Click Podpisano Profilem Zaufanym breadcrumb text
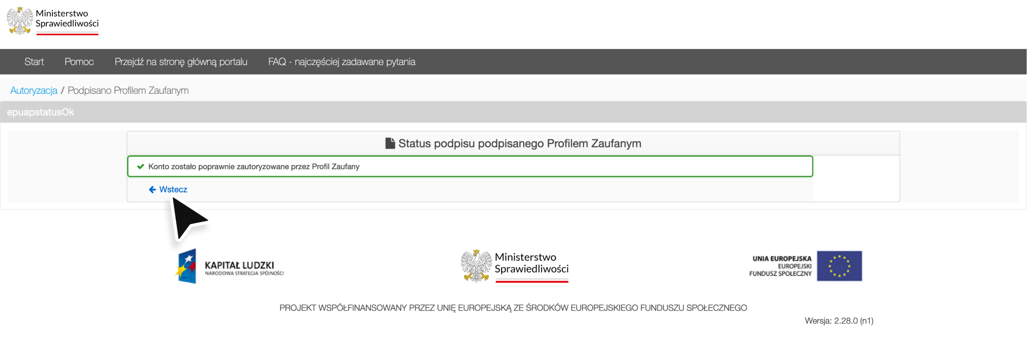This screenshot has height=352, width=1027. [128, 91]
